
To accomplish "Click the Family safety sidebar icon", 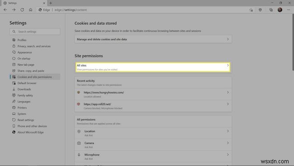I will pyautogui.click(x=14, y=95).
